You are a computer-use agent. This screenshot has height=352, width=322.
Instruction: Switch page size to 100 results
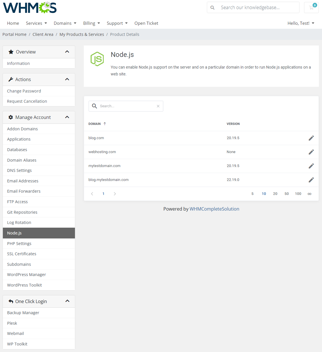point(298,194)
